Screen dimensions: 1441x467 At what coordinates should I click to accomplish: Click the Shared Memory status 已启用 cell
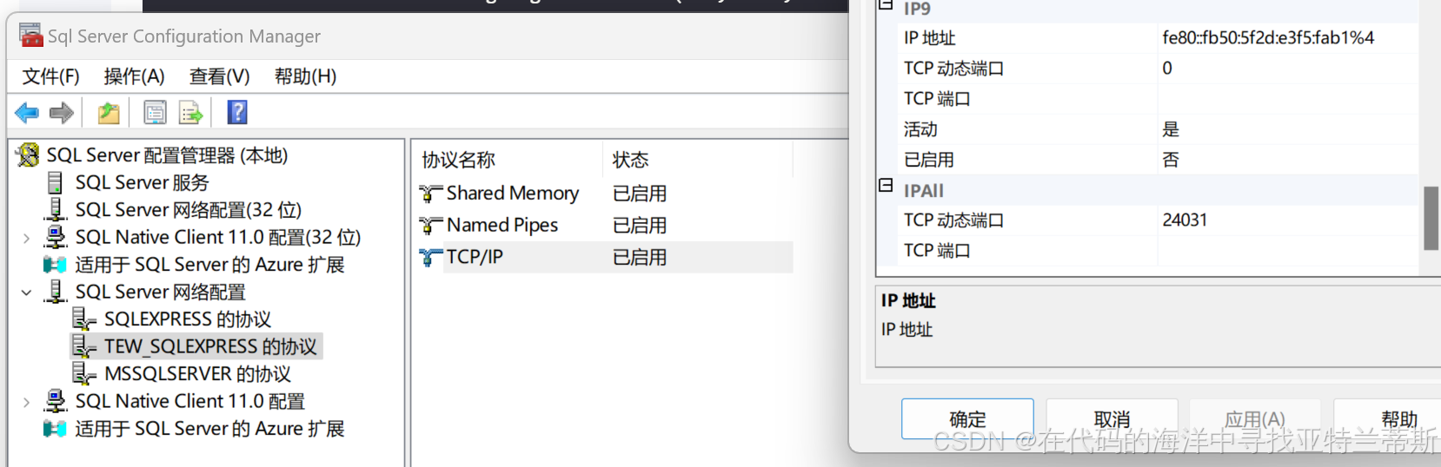pos(640,193)
